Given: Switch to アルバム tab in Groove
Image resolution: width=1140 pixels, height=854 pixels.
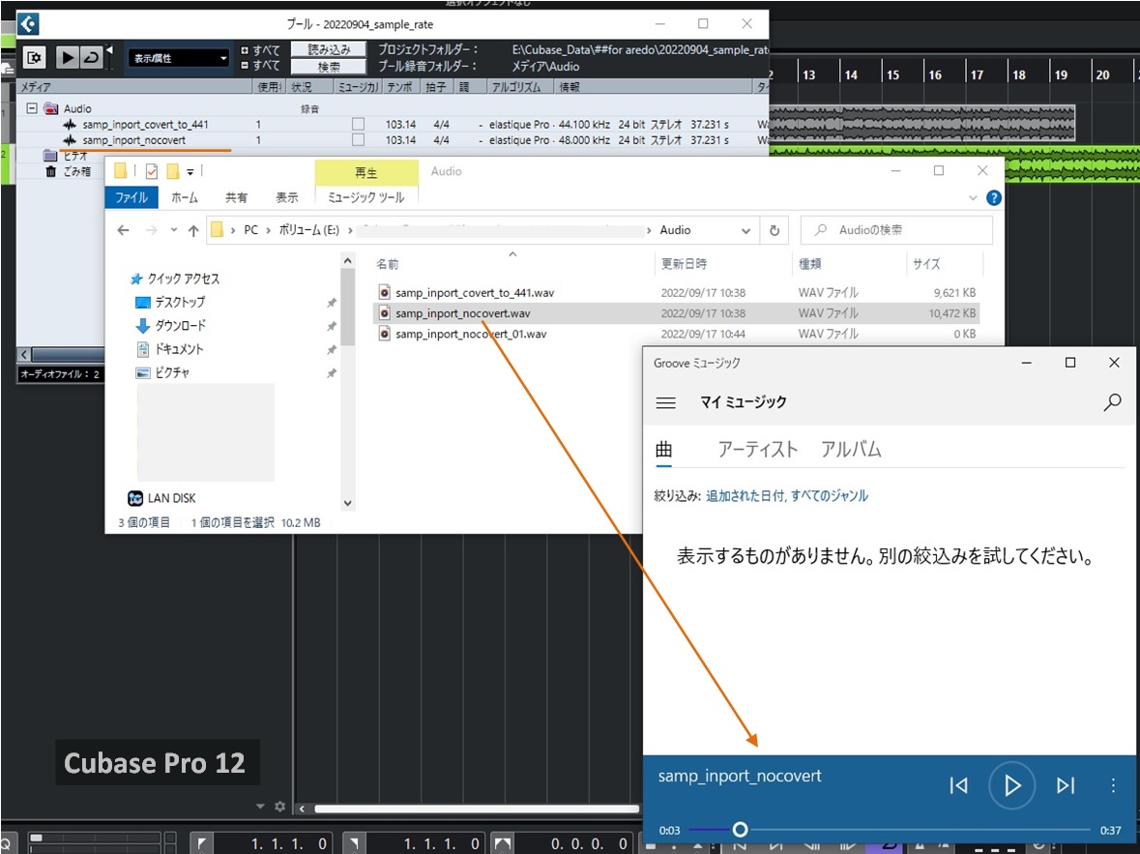Looking at the screenshot, I should coord(851,450).
